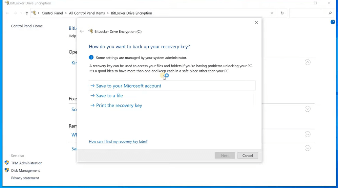This screenshot has width=338, height=188.
Task: Open the blue Help question mark icon
Action: [333, 22]
